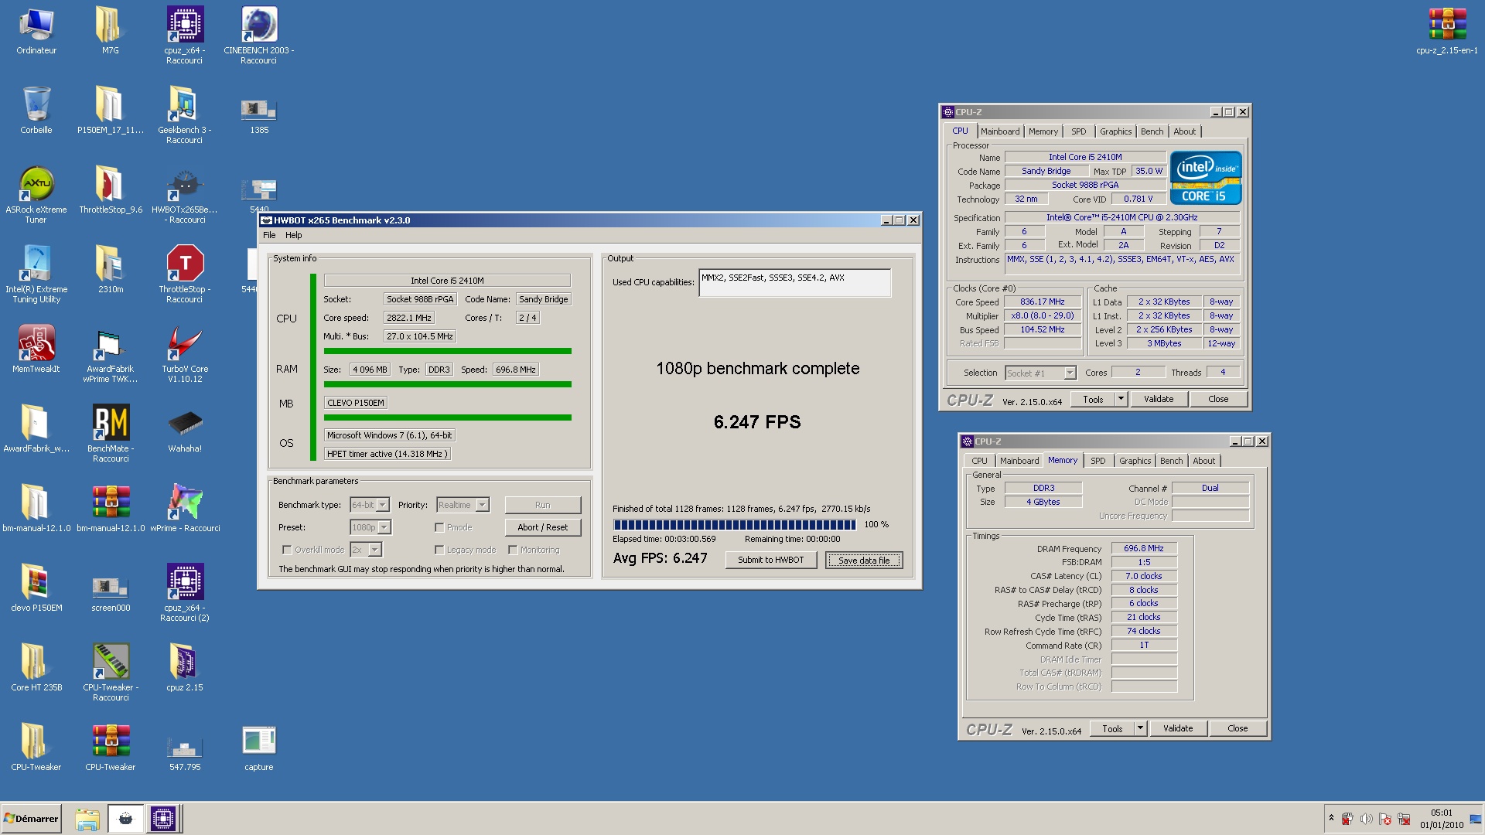Switch to SPD tab in lower CPU-Z window
The image size is (1485, 835).
click(1098, 461)
